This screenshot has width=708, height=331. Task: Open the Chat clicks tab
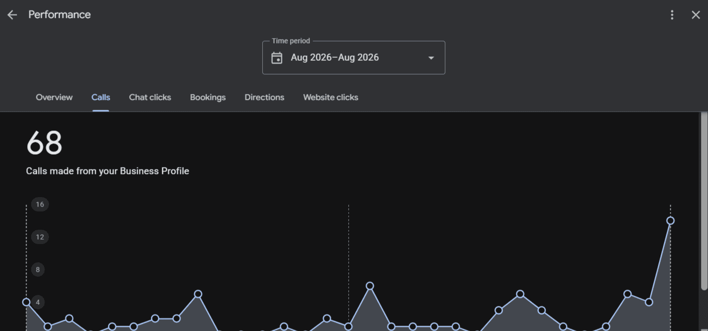pyautogui.click(x=150, y=97)
